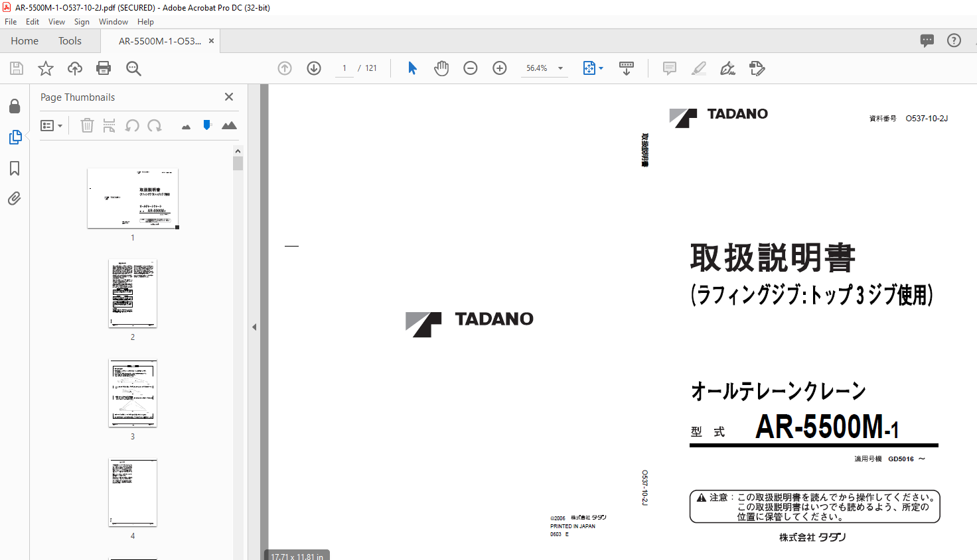977x560 pixels.
Task: Bookmark the file with the star icon
Action: click(46, 68)
